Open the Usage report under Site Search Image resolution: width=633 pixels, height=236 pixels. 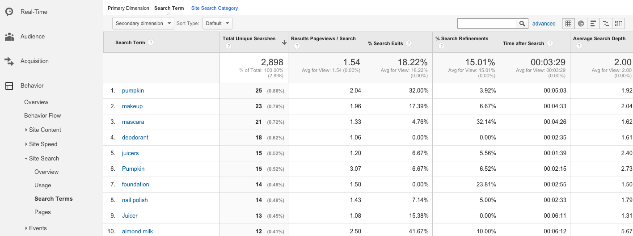point(43,185)
